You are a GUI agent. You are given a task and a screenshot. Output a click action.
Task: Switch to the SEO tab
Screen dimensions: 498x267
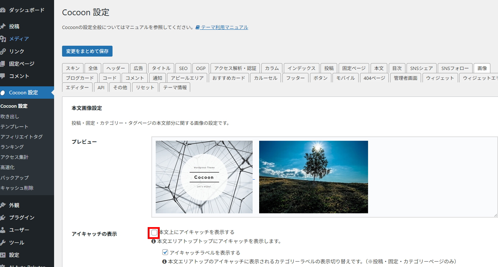(183, 68)
